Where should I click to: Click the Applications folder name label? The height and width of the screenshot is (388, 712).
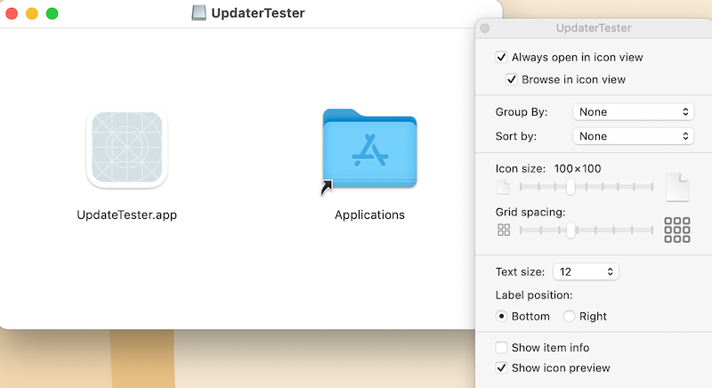tap(369, 214)
